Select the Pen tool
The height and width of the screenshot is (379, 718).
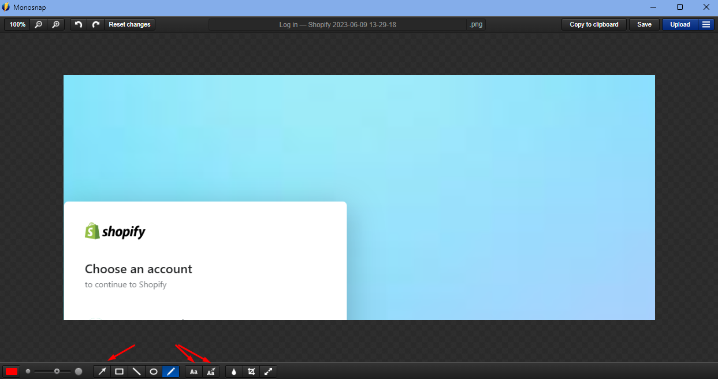171,371
